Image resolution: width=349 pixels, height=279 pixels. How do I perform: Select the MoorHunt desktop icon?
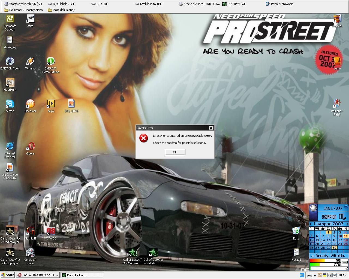tap(10, 85)
